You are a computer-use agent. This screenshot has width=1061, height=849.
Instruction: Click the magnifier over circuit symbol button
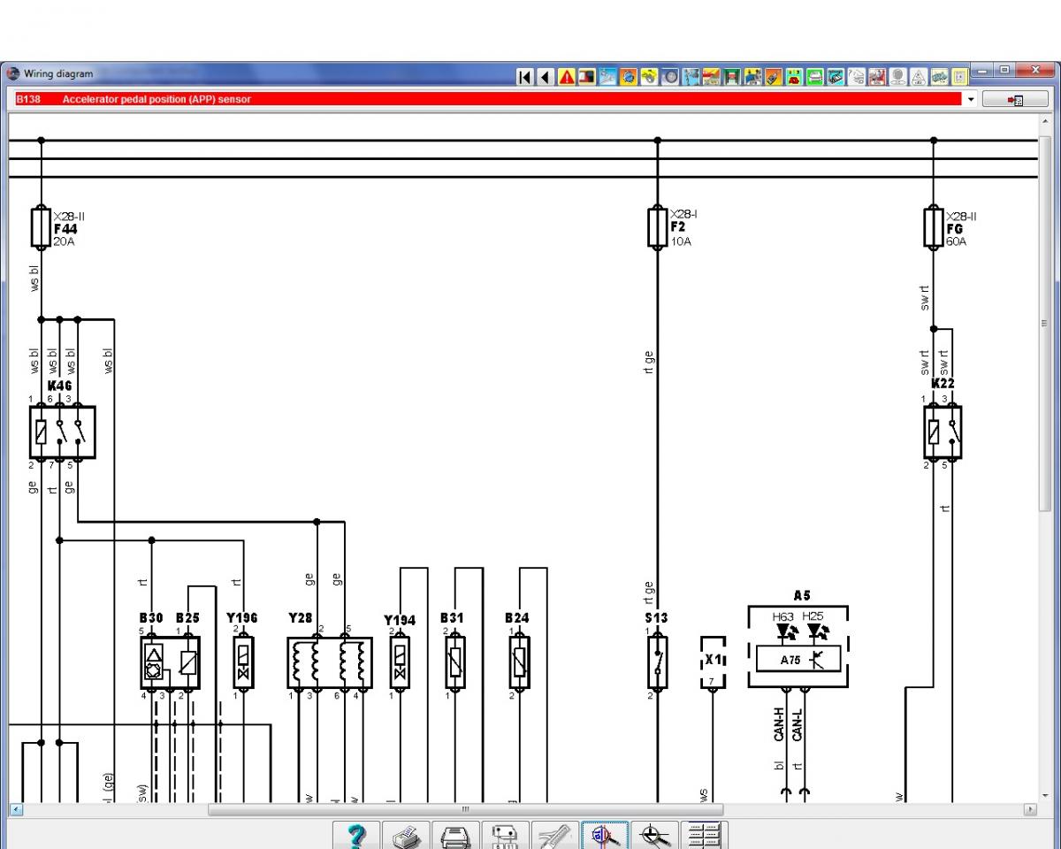click(x=655, y=836)
